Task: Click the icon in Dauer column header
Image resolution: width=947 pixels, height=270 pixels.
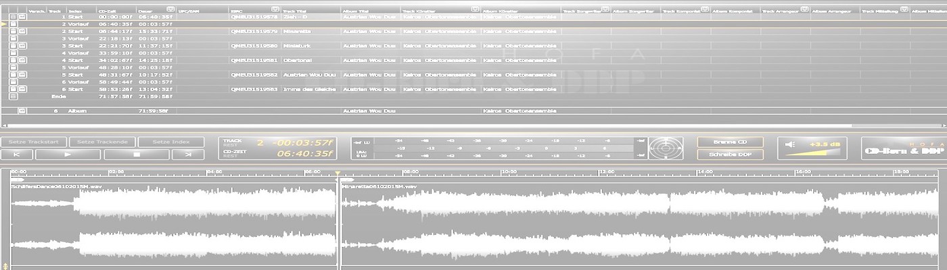Action: (170, 10)
